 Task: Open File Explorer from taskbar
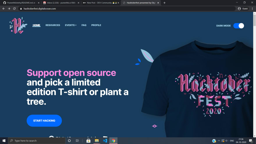(x=97, y=141)
